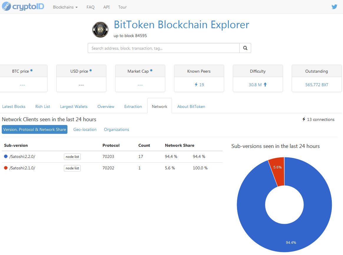Click protocol value 70202

click(x=108, y=168)
